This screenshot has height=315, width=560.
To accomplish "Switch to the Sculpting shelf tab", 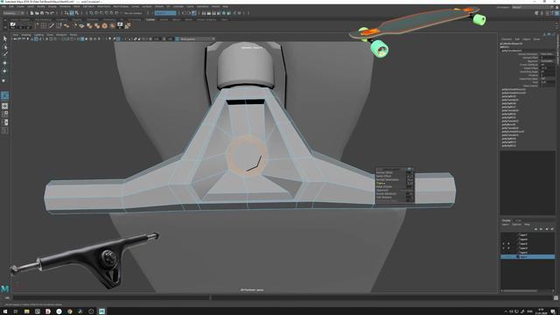I will 62,19.
